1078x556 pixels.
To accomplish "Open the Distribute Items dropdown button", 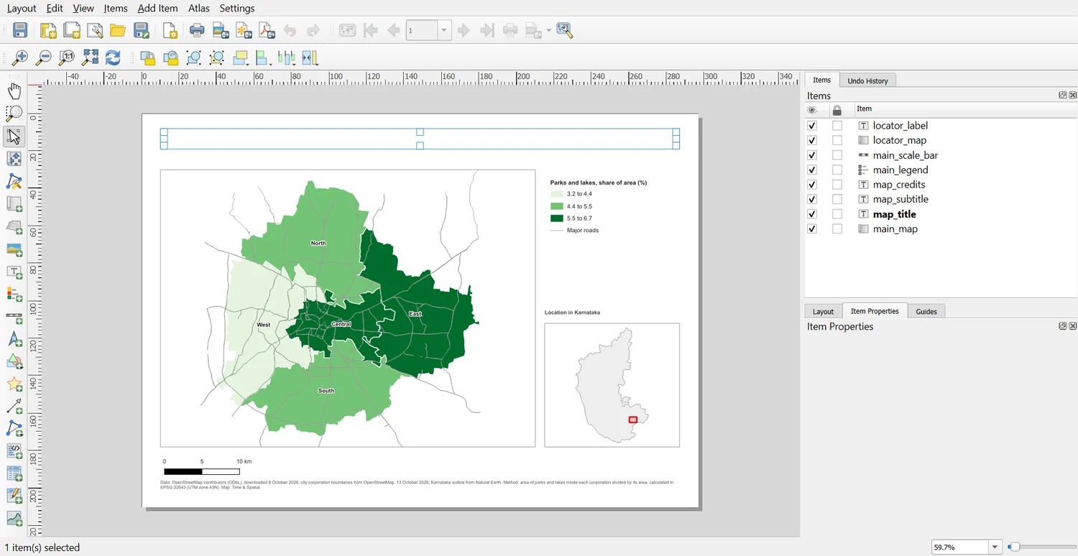I will pyautogui.click(x=287, y=58).
